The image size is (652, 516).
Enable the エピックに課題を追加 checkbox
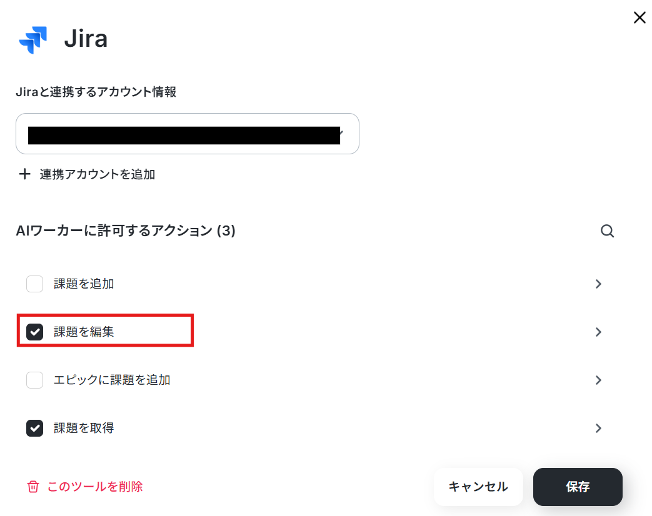pos(34,380)
